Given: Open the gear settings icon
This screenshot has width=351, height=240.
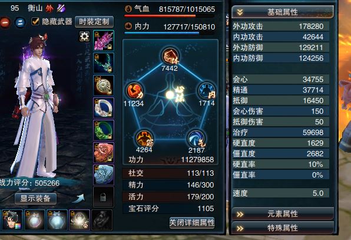Looking at the screenshot, I should coord(84,37).
